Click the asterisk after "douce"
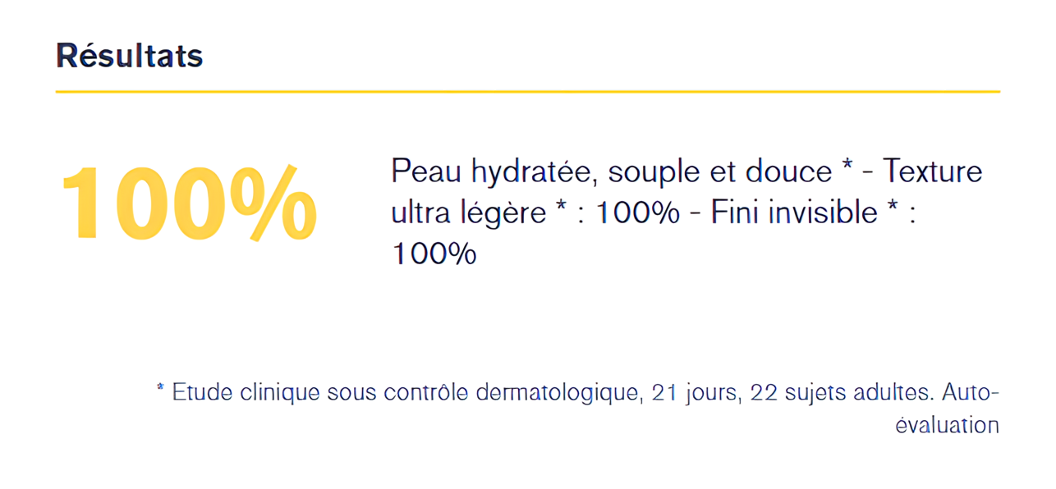This screenshot has width=1056, height=489. pos(848,167)
